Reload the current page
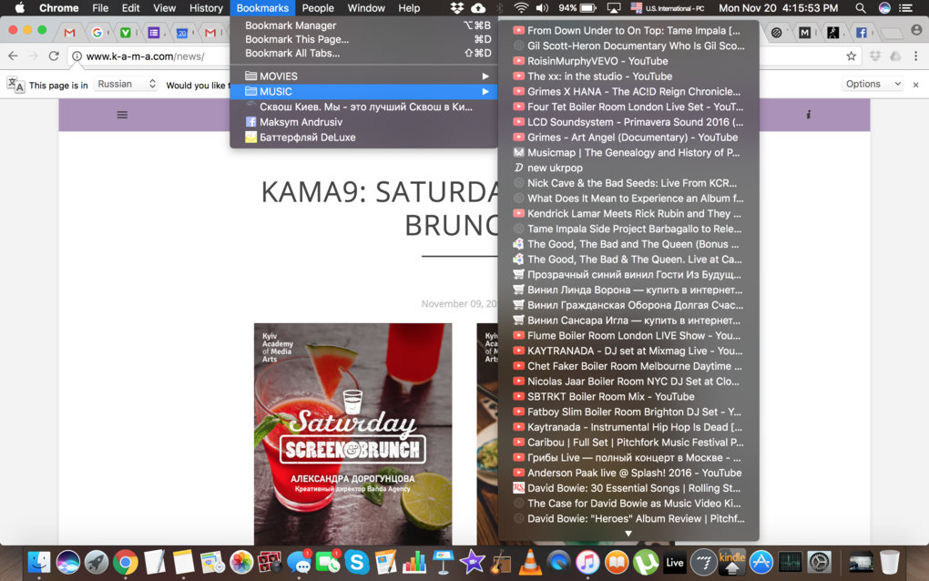 click(x=54, y=56)
